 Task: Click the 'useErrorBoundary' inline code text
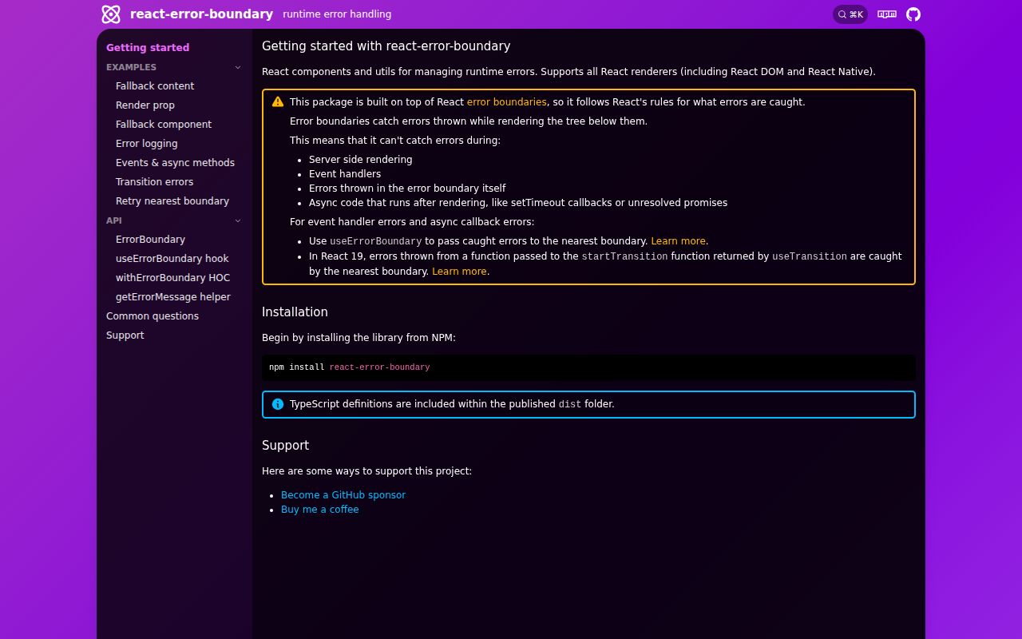376,241
